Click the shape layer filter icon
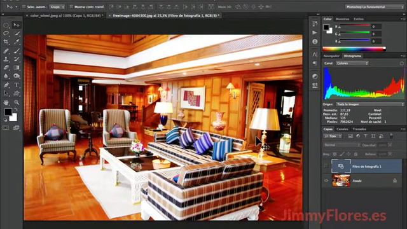This screenshot has width=407, height=229. click(x=373, y=136)
